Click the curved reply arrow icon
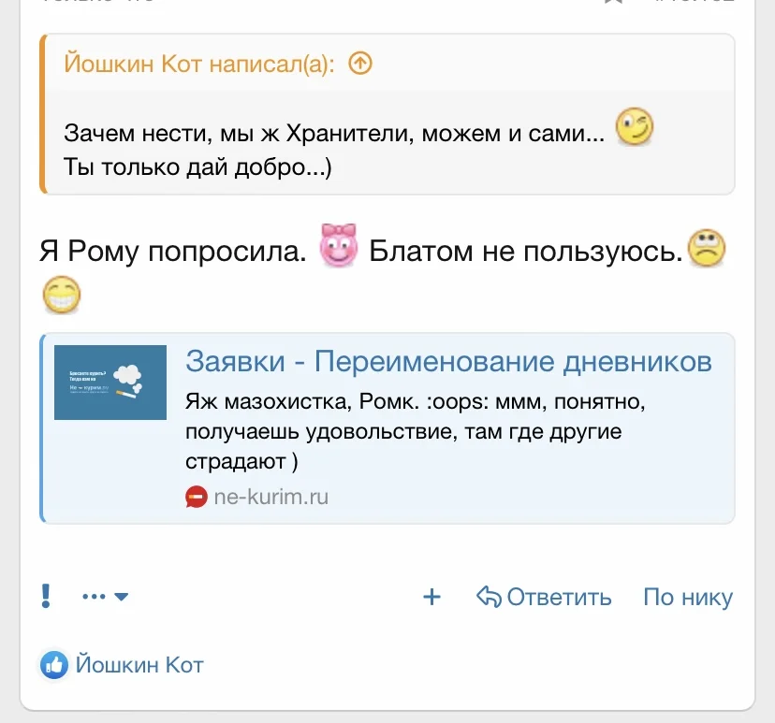This screenshot has width=775, height=723. coord(488,595)
